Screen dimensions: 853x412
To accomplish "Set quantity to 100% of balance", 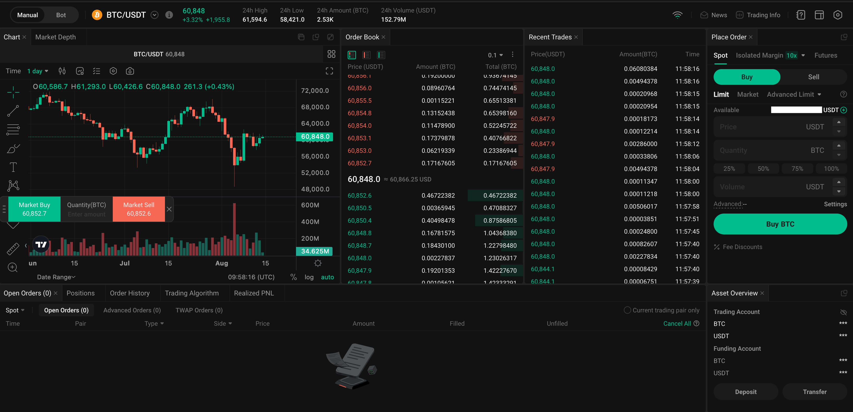I will 831,168.
